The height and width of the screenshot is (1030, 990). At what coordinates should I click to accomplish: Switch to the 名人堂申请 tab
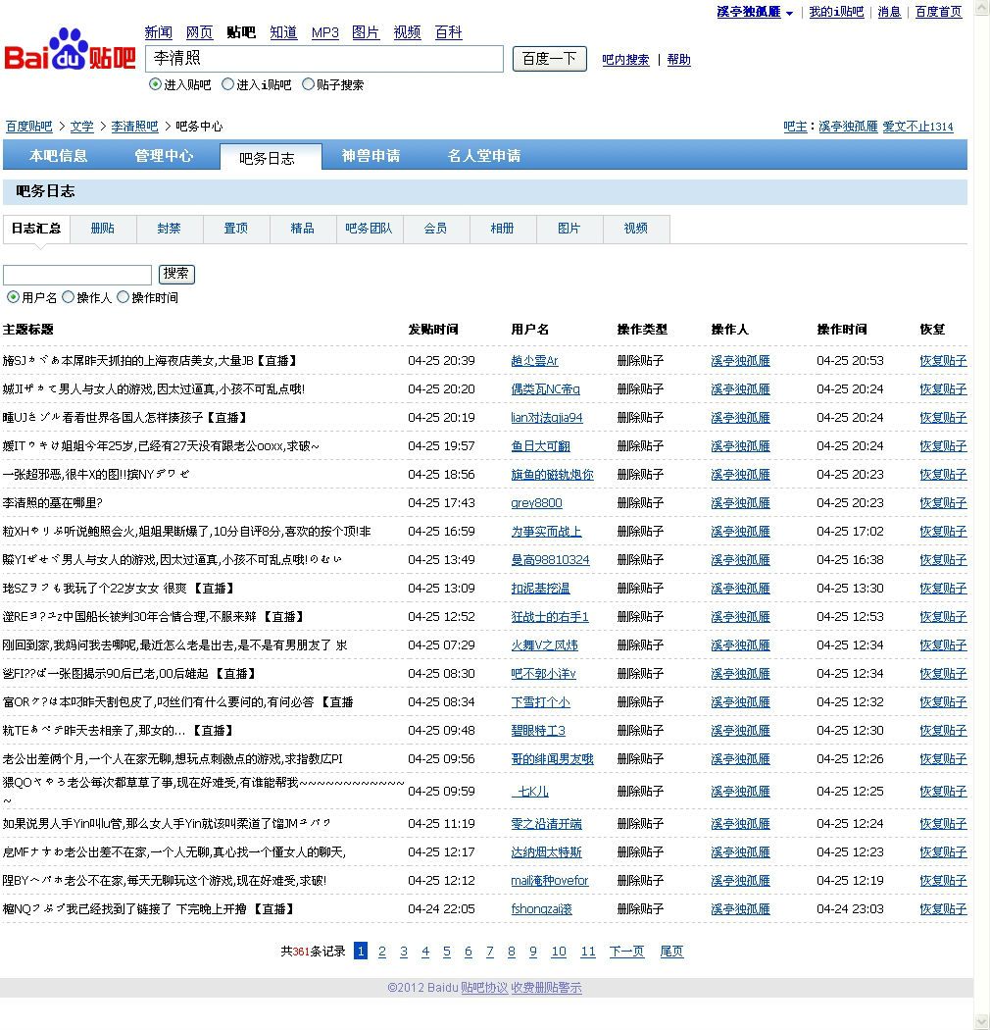[484, 156]
